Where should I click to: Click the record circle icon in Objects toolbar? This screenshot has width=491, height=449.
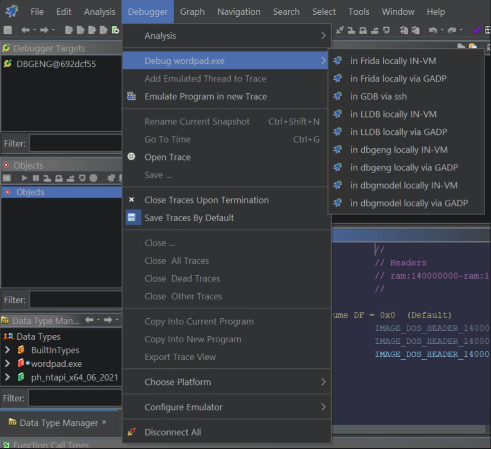[x=93, y=178]
